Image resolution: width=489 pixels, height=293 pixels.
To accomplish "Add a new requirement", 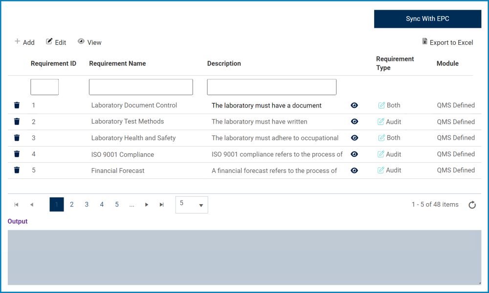I will (x=24, y=42).
